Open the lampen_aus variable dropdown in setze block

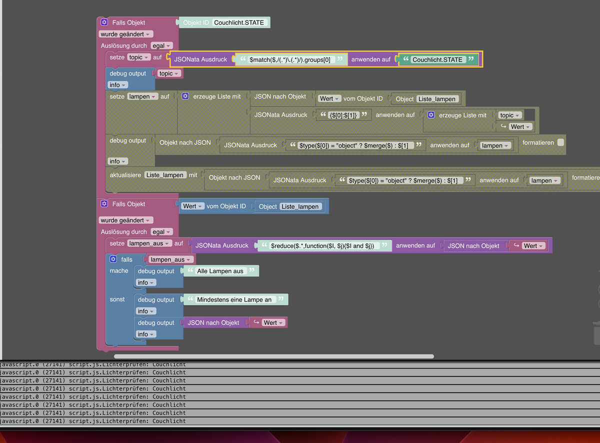tap(149, 243)
